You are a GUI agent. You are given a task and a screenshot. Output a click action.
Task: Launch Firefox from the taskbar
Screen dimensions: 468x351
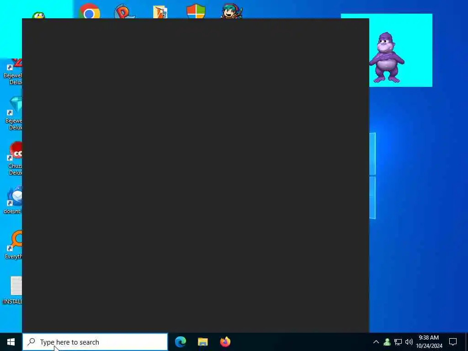[225, 342]
